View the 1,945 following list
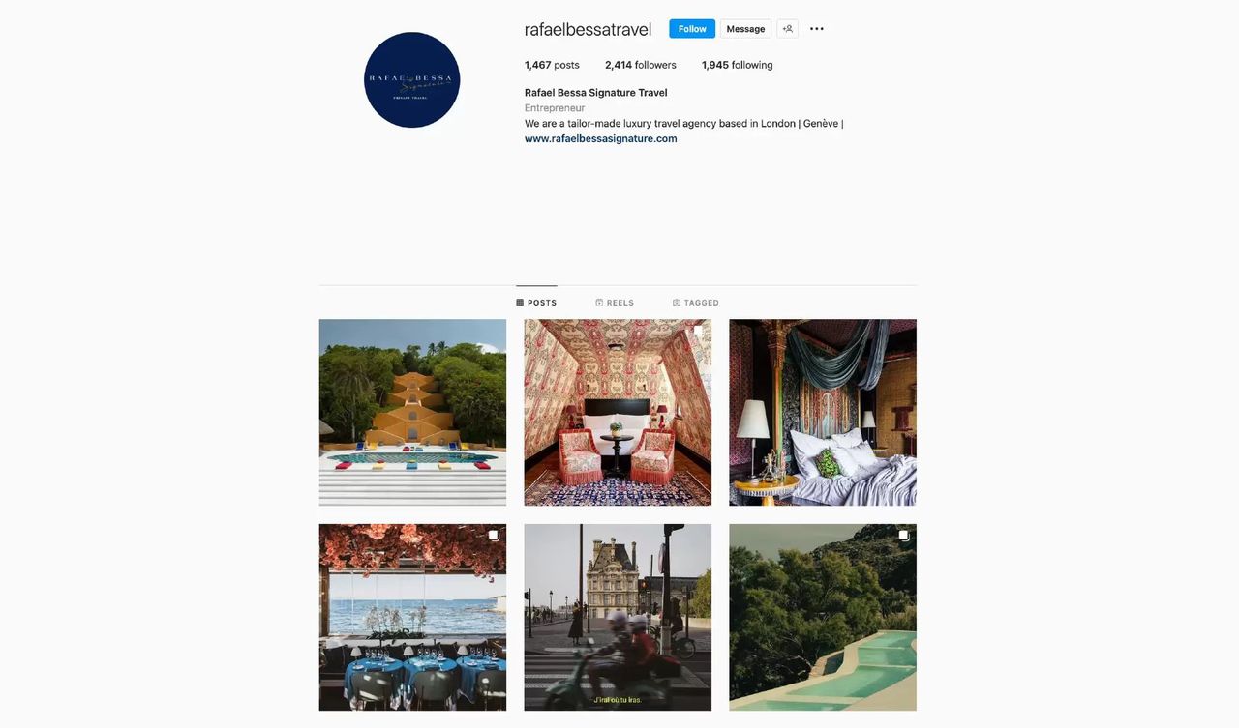1239x728 pixels. pyautogui.click(x=738, y=65)
